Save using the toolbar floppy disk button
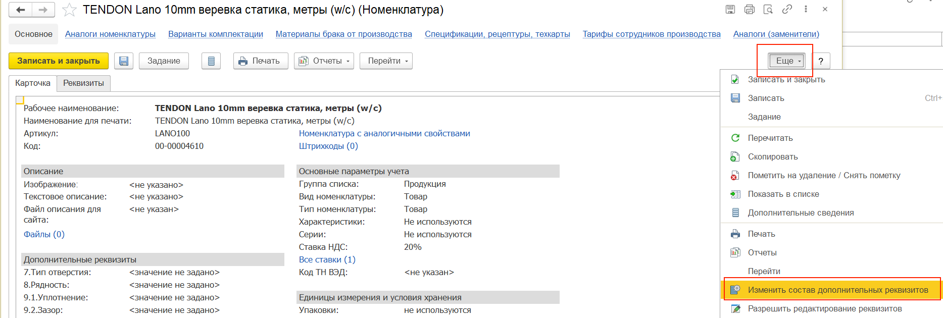Screen dimensions: 943x318 point(124,61)
